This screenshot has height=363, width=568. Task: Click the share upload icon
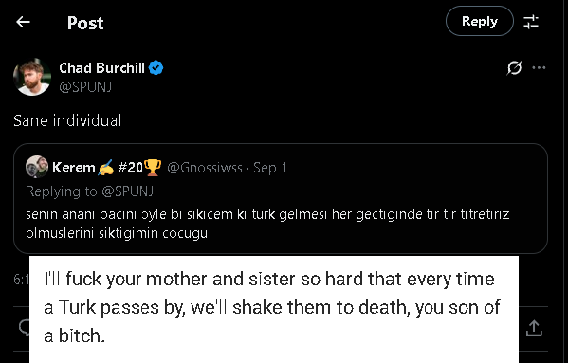pyautogui.click(x=534, y=328)
